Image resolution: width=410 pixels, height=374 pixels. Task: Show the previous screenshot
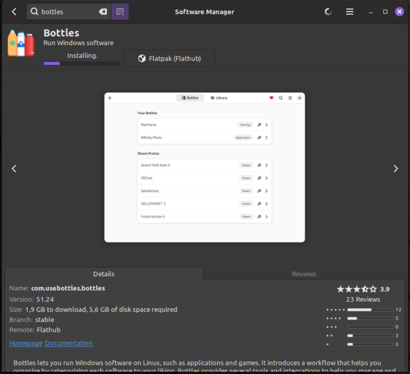[14, 168]
